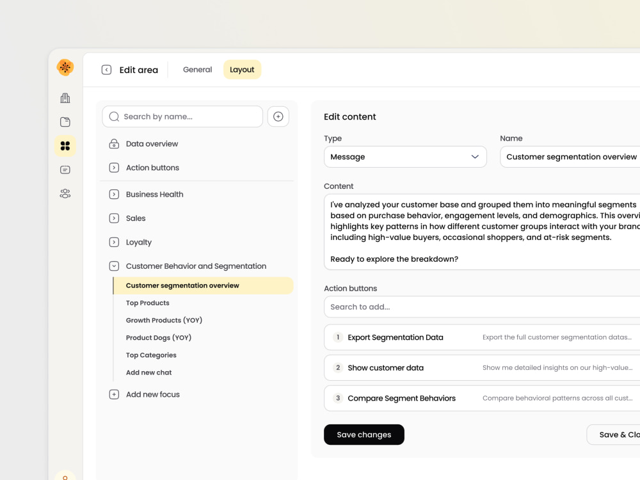The width and height of the screenshot is (640, 480).
Task: Click the Name input field
Action: (x=570, y=157)
